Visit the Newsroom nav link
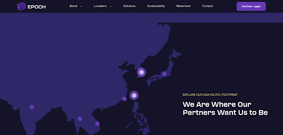Screen dimensions: 283x135 pyautogui.click(x=184, y=6)
